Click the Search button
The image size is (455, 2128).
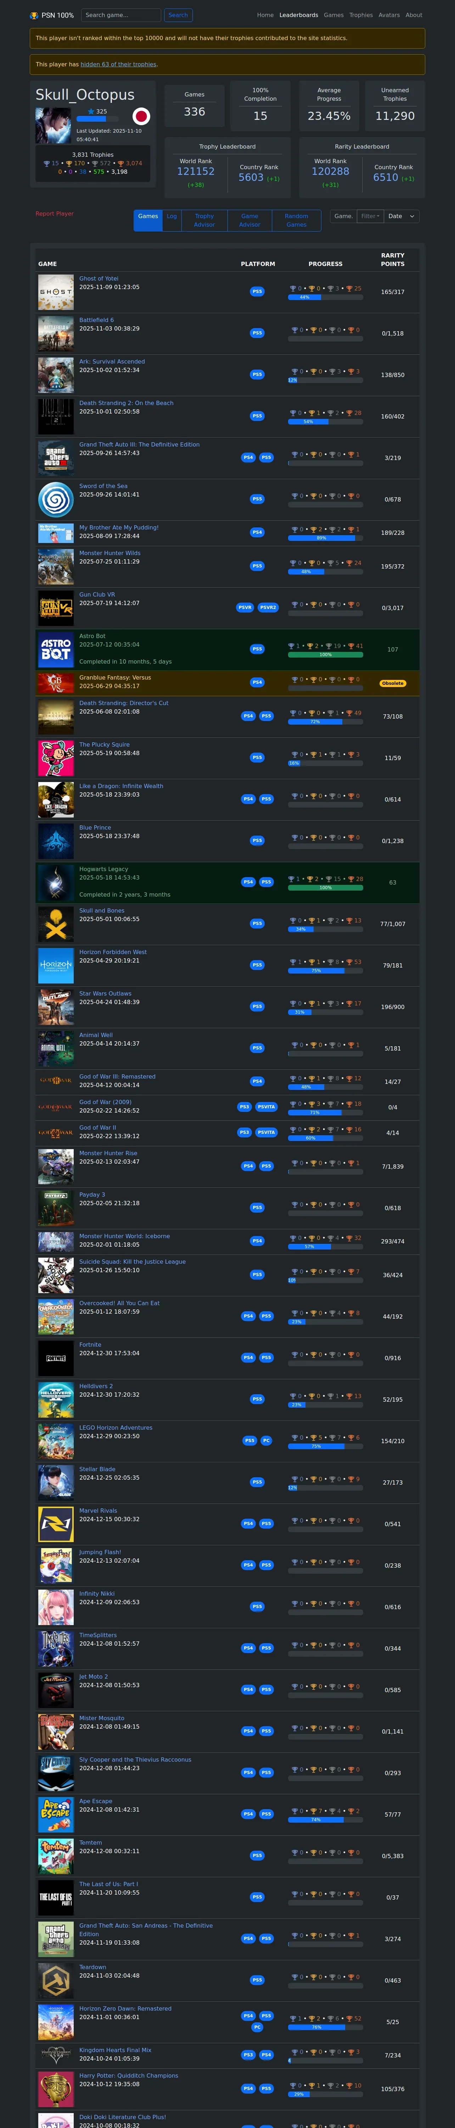pyautogui.click(x=178, y=15)
